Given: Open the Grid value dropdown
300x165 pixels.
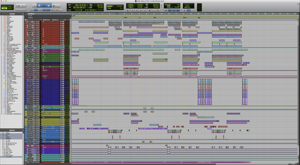Looking at the screenshot, I should pos(122,6).
